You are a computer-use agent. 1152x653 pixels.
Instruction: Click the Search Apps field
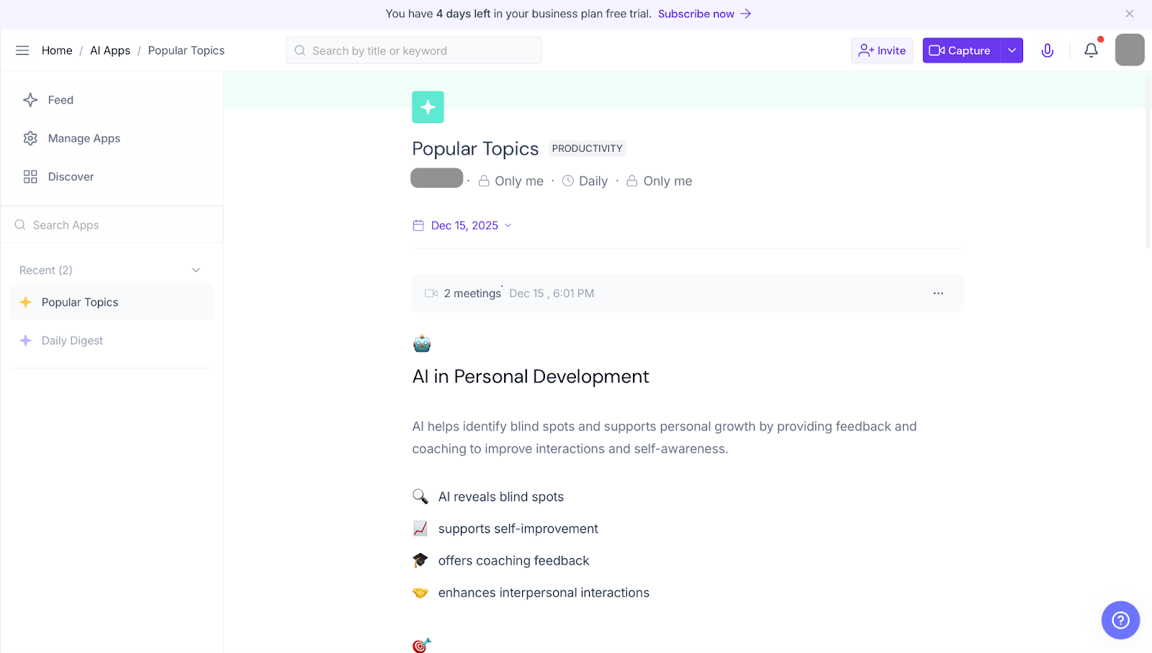[x=112, y=225]
